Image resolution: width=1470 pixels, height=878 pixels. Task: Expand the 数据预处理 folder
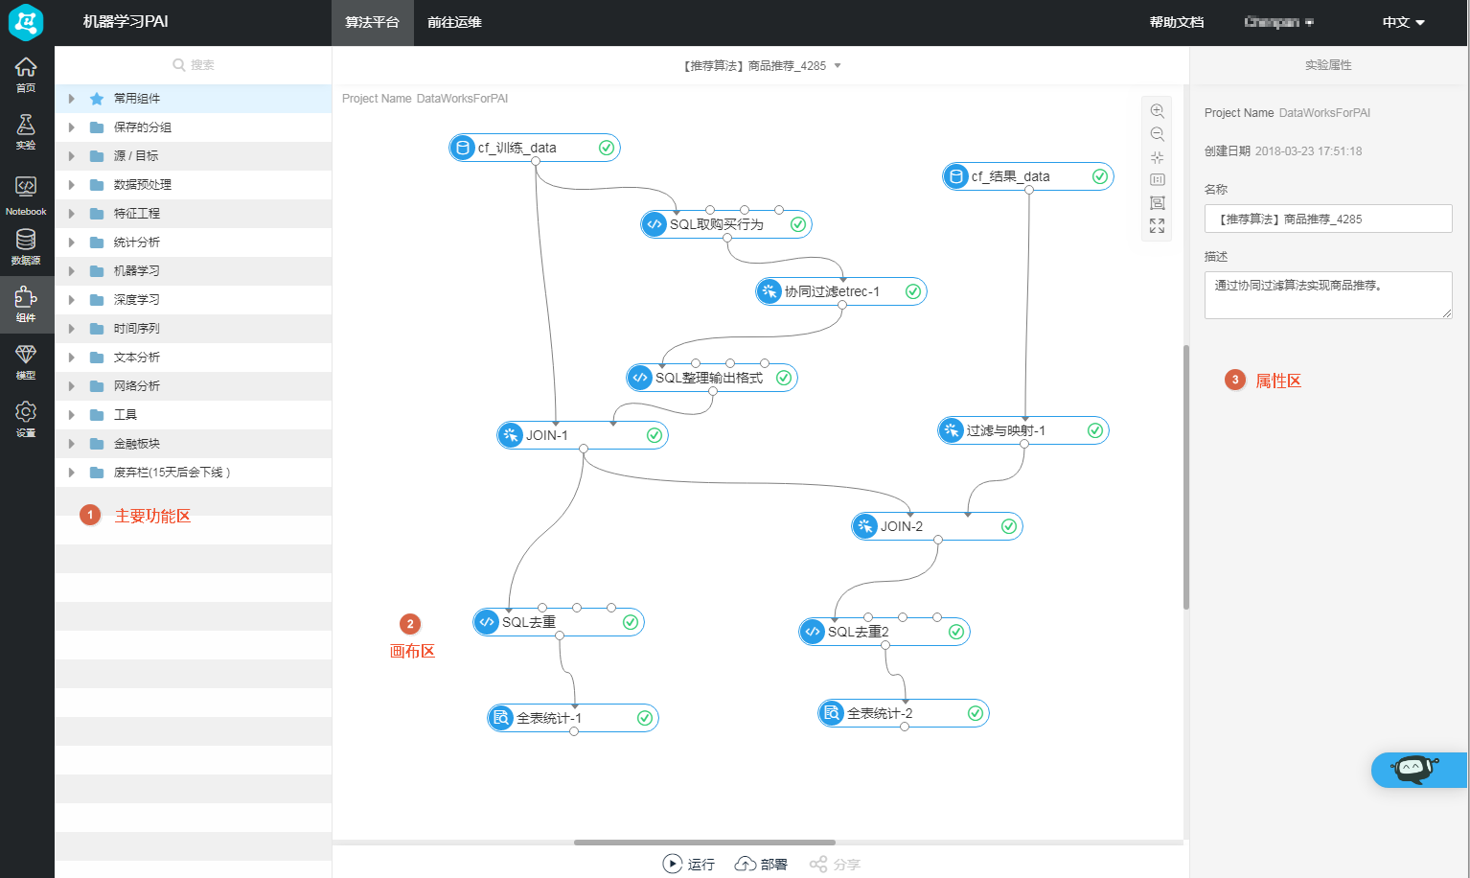[71, 185]
